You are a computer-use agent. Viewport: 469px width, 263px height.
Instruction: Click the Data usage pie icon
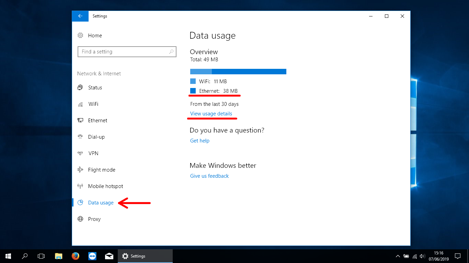80,202
